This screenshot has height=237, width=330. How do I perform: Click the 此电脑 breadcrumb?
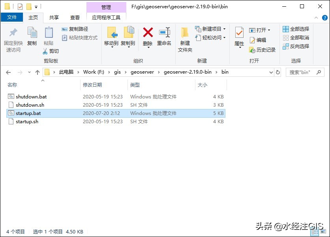pyautogui.click(x=66, y=72)
